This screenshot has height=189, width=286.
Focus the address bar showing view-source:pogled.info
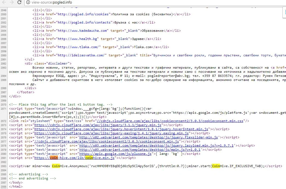pyautogui.click(x=155, y=2)
